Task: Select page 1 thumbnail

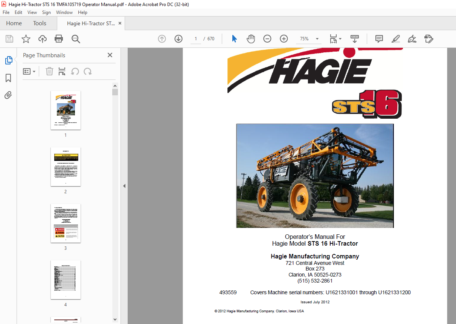Action: point(66,110)
